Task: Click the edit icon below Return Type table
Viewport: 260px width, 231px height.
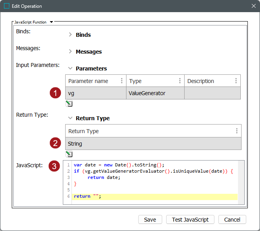Action: [x=69, y=154]
